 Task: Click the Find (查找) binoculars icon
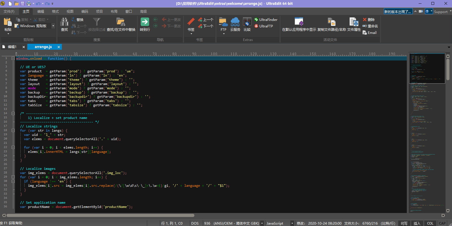(x=64, y=22)
